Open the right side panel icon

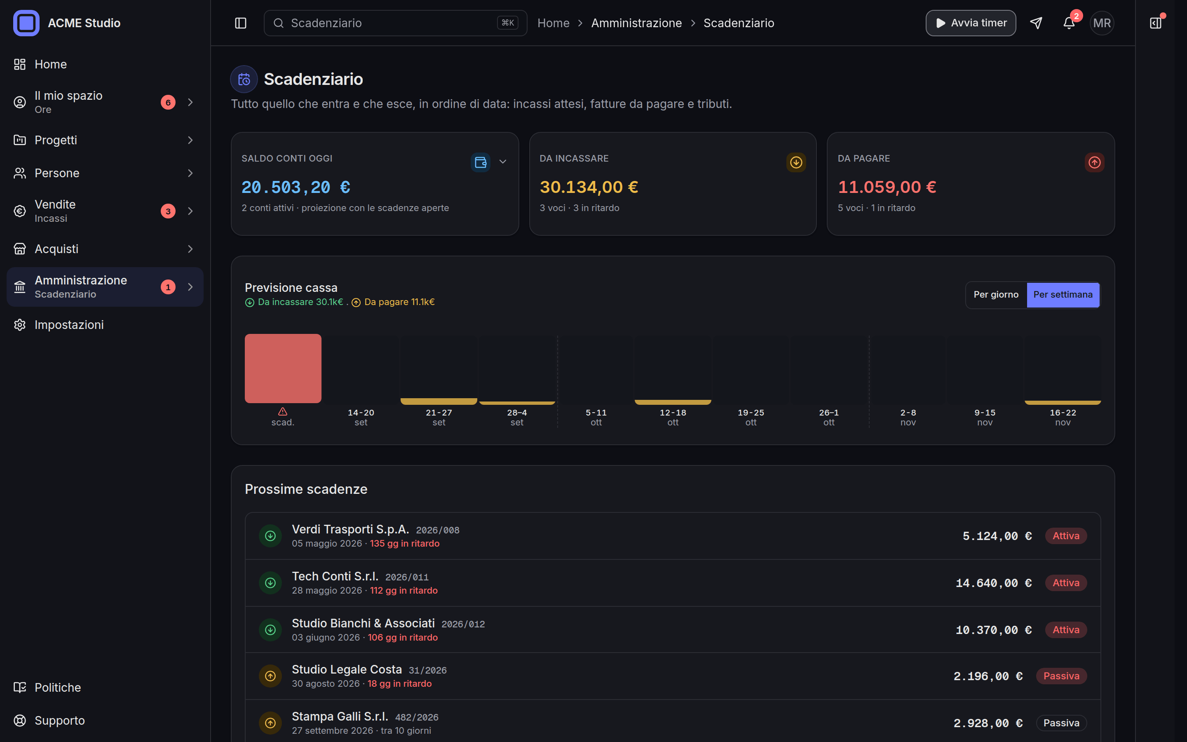coord(1156,23)
